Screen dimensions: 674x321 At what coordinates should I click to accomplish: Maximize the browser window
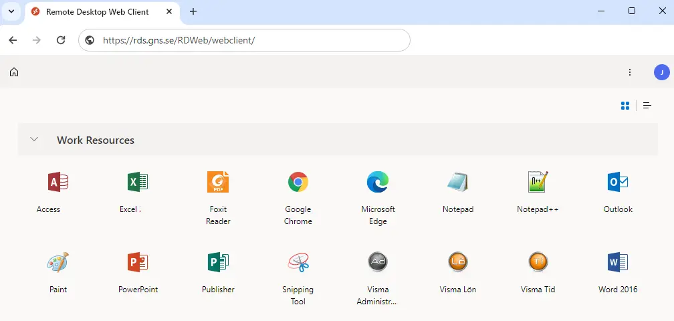[x=632, y=11]
